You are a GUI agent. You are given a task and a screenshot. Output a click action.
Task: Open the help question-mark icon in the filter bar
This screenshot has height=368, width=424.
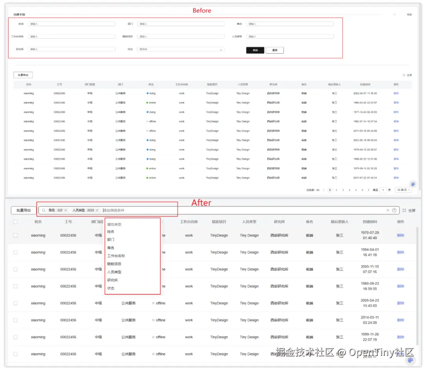point(394,210)
